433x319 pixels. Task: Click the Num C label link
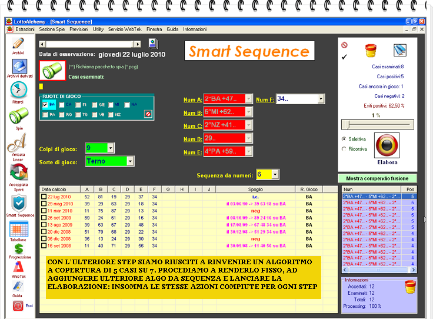193,126
